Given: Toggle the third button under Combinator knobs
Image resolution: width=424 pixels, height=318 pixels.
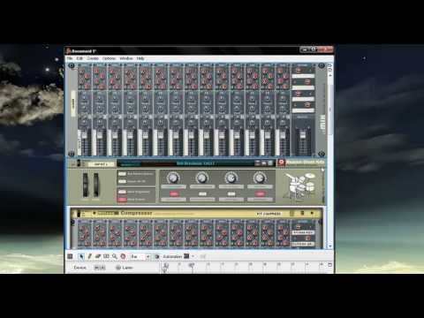Looking at the screenshot, I should tap(231, 193).
